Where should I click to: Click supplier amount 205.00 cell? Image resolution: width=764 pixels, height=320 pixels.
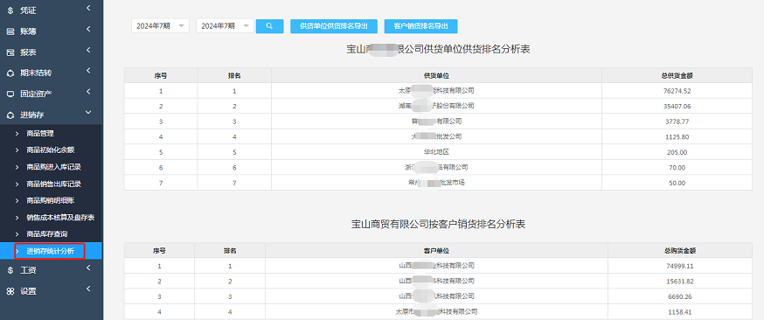[677, 152]
